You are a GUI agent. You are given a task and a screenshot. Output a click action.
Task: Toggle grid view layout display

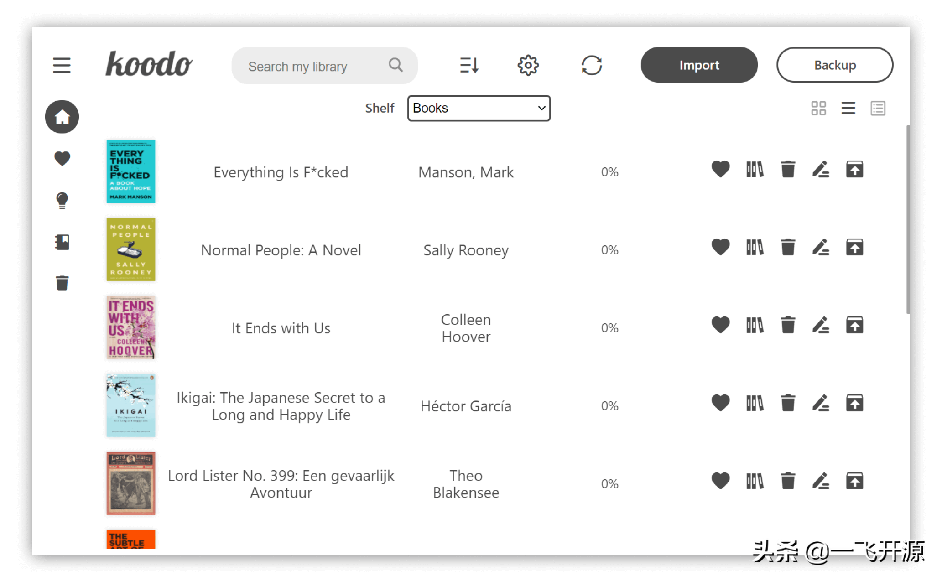[818, 107]
